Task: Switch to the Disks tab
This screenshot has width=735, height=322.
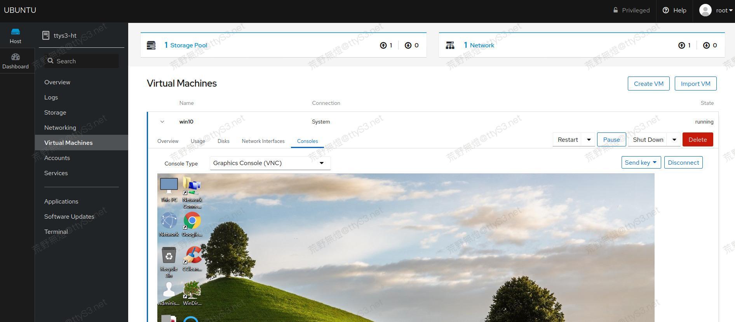Action: [x=223, y=141]
